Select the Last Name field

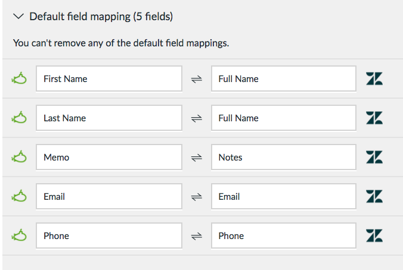[x=109, y=118]
